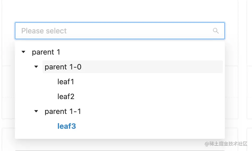This screenshot has width=252, height=151.
Task: Click the search magnifier icon
Action: click(216, 31)
